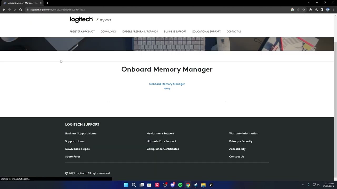Open the browser home page
The height and width of the screenshot is (189, 337).
pyautogui.click(x=21, y=10)
